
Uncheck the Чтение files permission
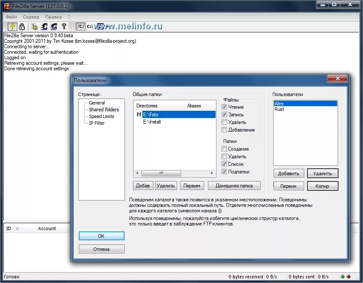[x=224, y=107]
